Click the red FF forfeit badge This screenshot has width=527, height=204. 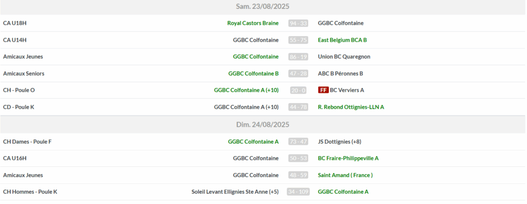[x=323, y=90]
